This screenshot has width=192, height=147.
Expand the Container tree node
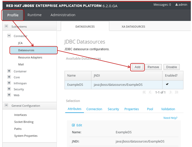(x=9, y=71)
